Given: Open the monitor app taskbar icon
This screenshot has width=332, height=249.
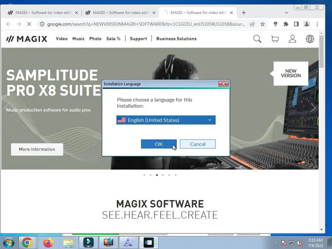Looking at the screenshot, I should [108, 243].
